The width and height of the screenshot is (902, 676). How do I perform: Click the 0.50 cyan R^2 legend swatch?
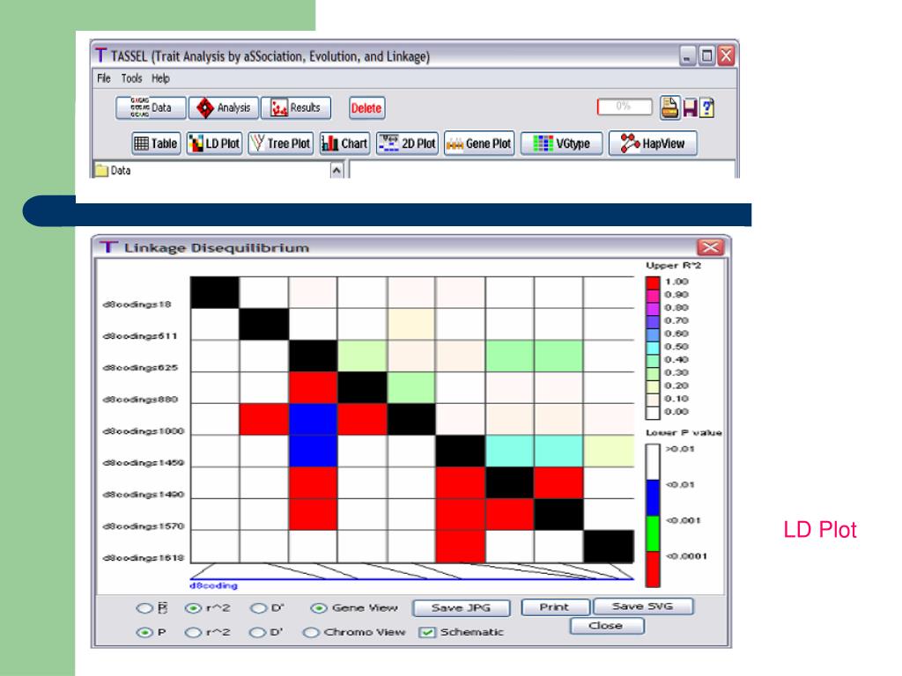click(x=653, y=347)
